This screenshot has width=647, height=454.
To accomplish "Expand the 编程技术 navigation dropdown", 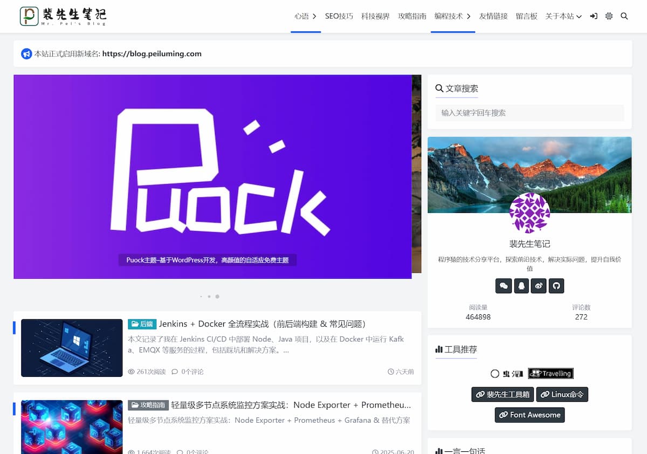I will pos(469,16).
